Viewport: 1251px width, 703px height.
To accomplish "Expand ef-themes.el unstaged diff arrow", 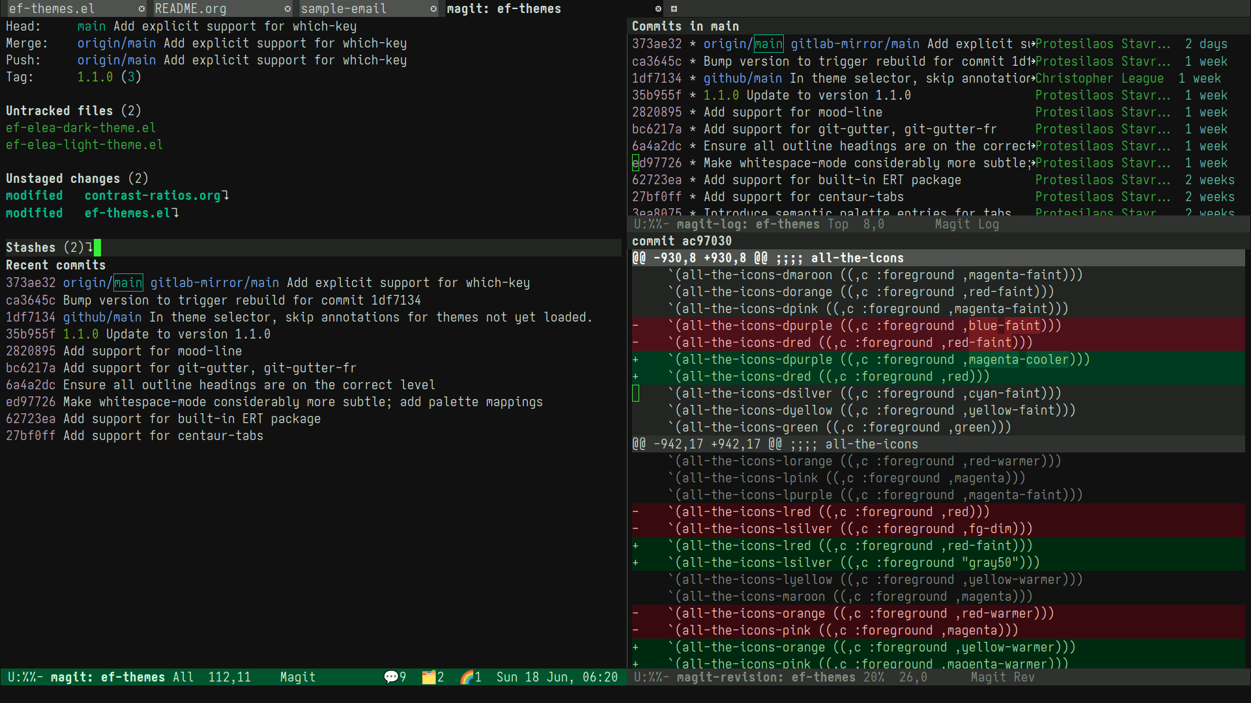I will click(x=176, y=213).
